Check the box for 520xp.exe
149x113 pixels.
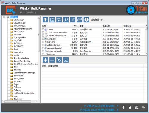pos(43,39)
